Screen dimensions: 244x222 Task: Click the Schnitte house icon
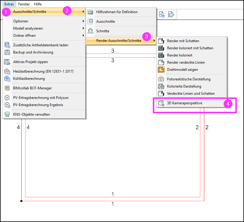90,31
